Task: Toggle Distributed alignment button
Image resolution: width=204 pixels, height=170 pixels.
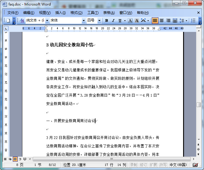Action: click(x=175, y=21)
